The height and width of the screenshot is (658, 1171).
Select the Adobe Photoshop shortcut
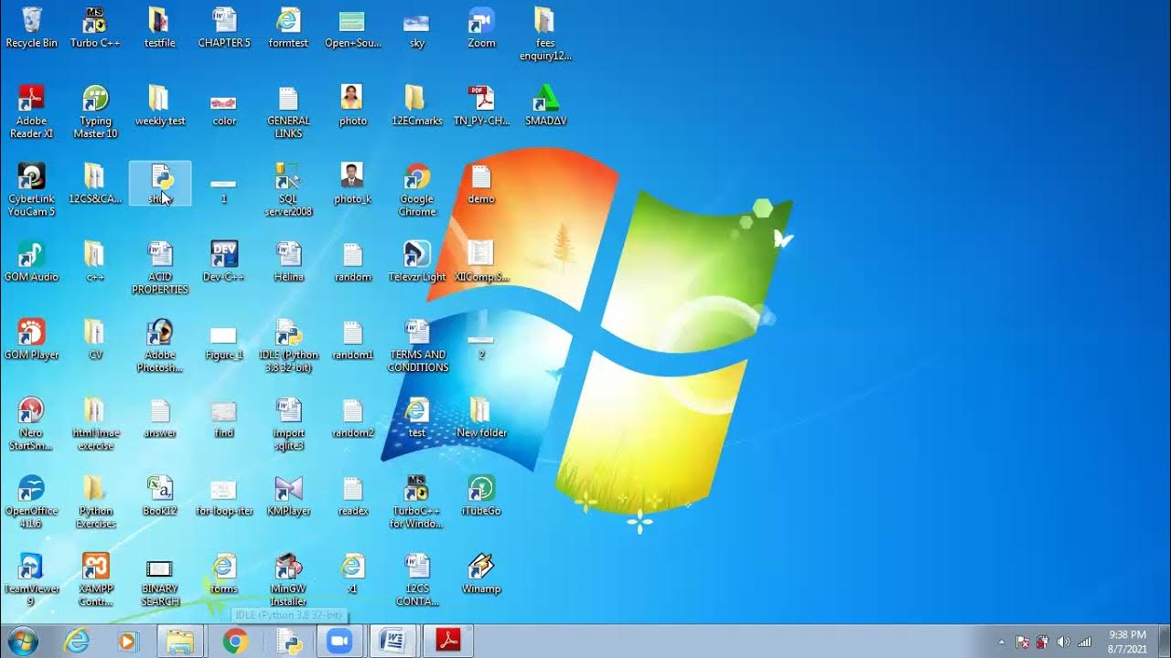click(x=160, y=345)
